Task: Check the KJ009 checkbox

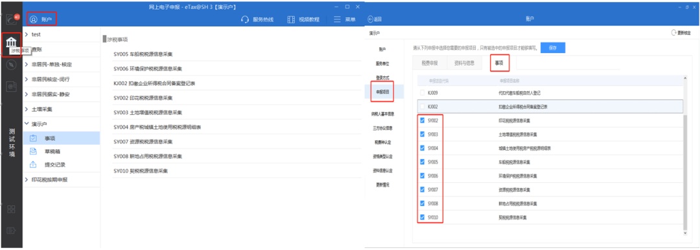Action: (423, 93)
